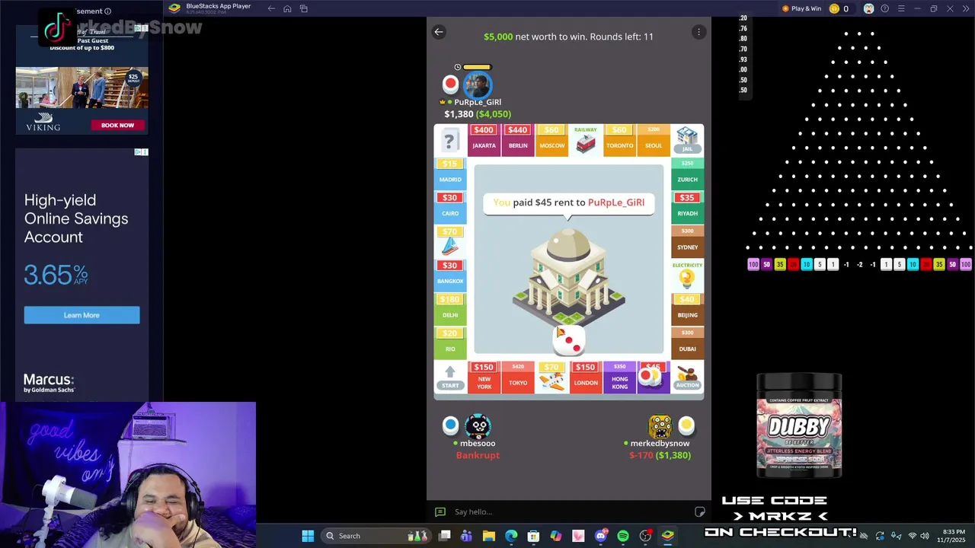Click Learn More in Marcus savings ad

[82, 315]
